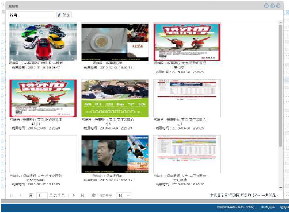
Task: Open the per-page count dropdown showing 10
Action: pos(124,195)
